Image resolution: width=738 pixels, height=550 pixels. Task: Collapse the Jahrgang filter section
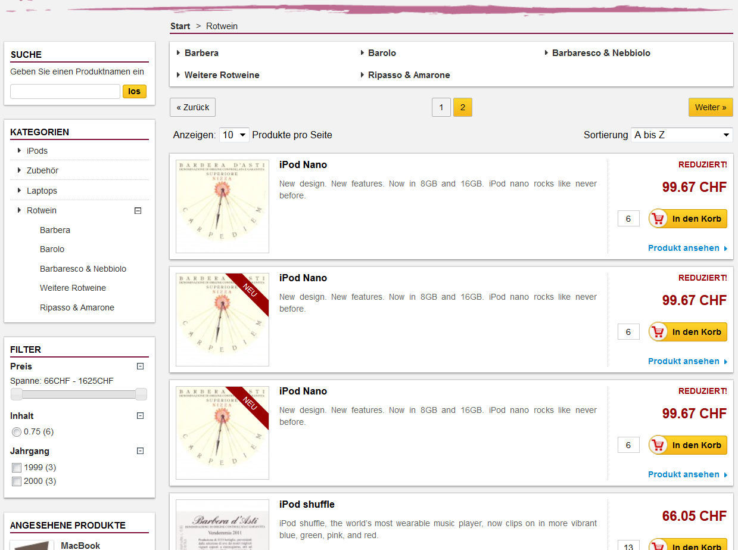[141, 451]
